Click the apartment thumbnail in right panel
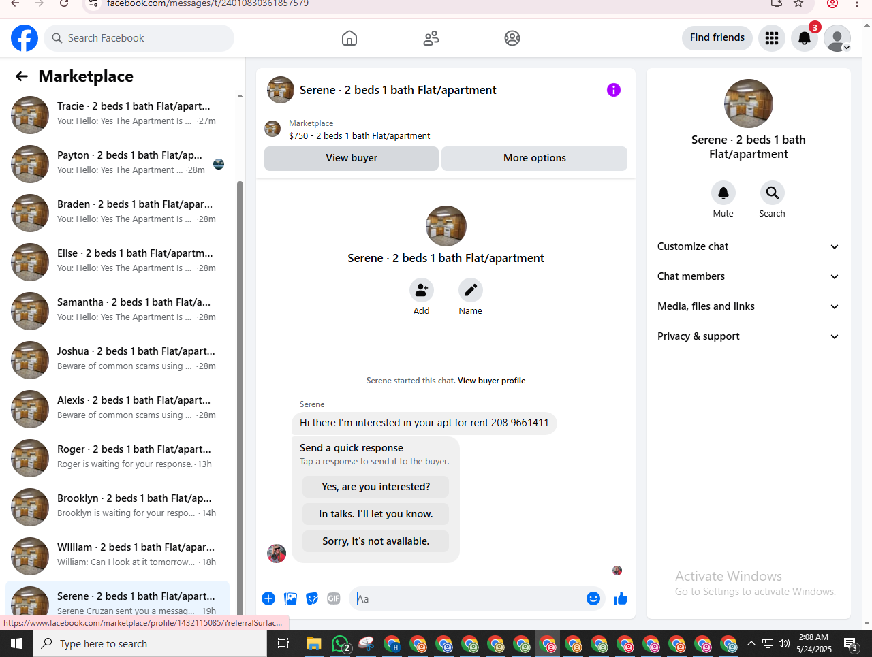Viewport: 872px width, 657px height. click(748, 103)
